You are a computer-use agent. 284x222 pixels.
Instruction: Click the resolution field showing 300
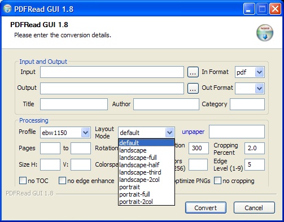tap(199, 148)
